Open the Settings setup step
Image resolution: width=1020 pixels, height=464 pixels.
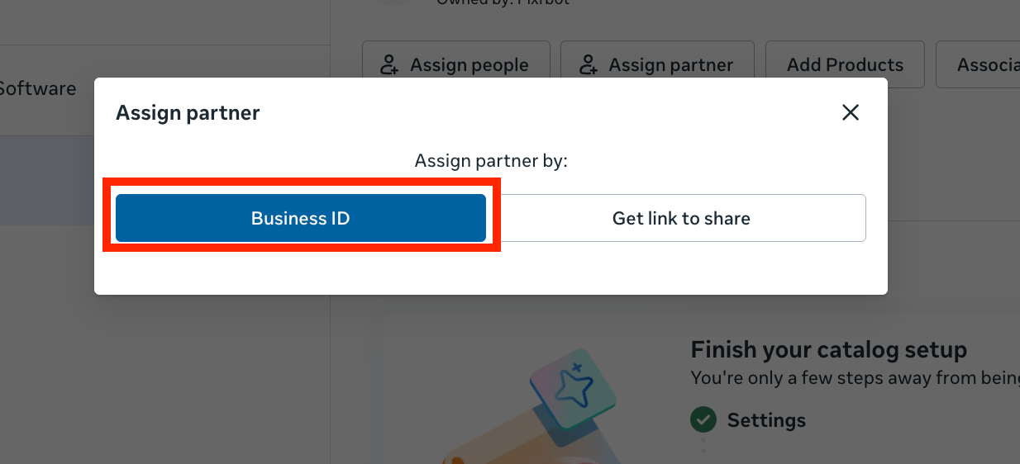(766, 420)
